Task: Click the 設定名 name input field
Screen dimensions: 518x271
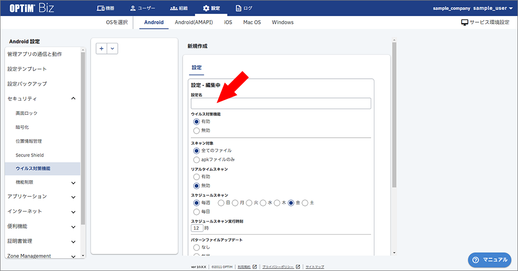Action: coord(281,103)
